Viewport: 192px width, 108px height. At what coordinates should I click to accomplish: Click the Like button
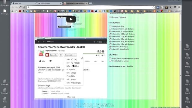click(x=42, y=61)
